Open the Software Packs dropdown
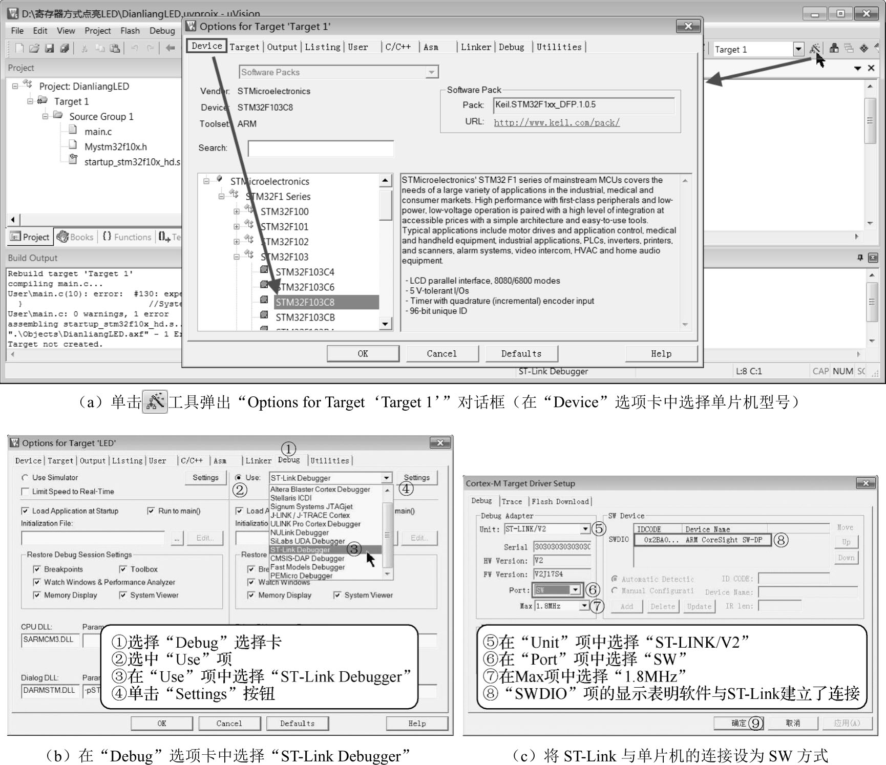This screenshot has height=765, width=886. pyautogui.click(x=432, y=72)
